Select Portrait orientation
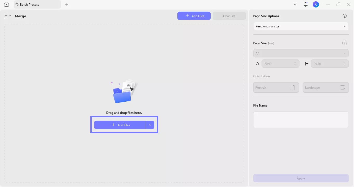Screen dimensions: 354x187 [x=276, y=88]
